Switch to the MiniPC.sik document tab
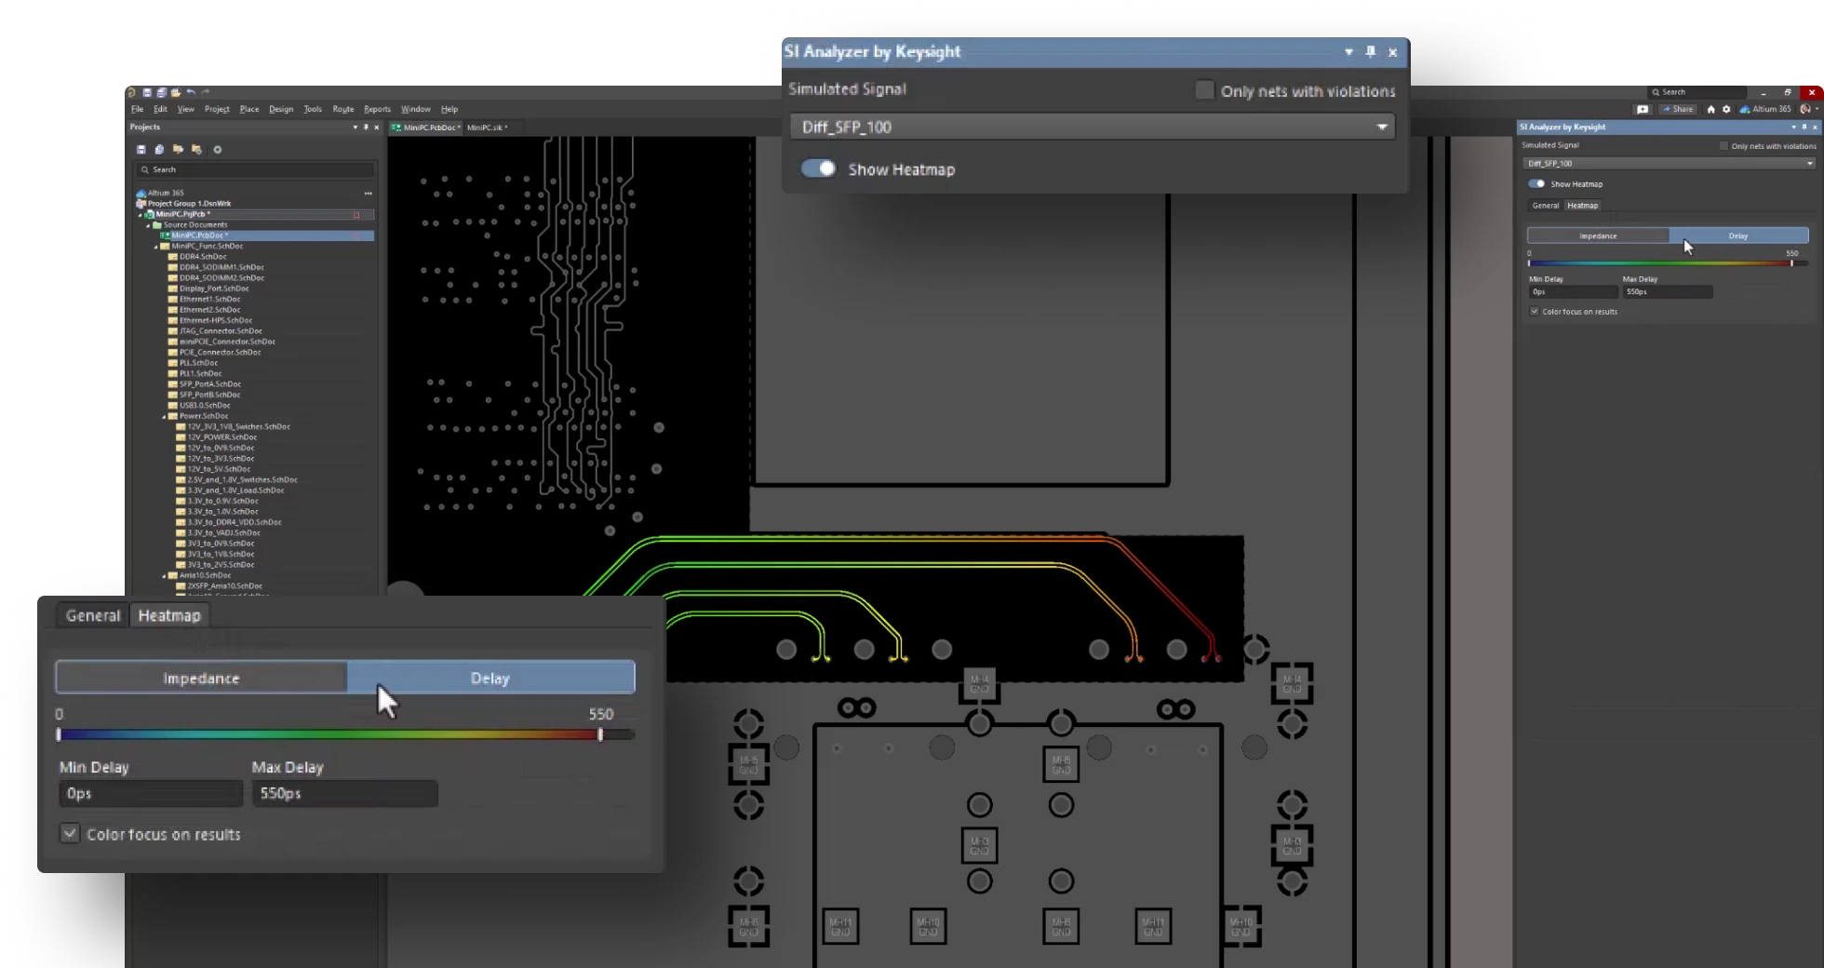Screen dimensions: 1824x968 click(x=486, y=128)
